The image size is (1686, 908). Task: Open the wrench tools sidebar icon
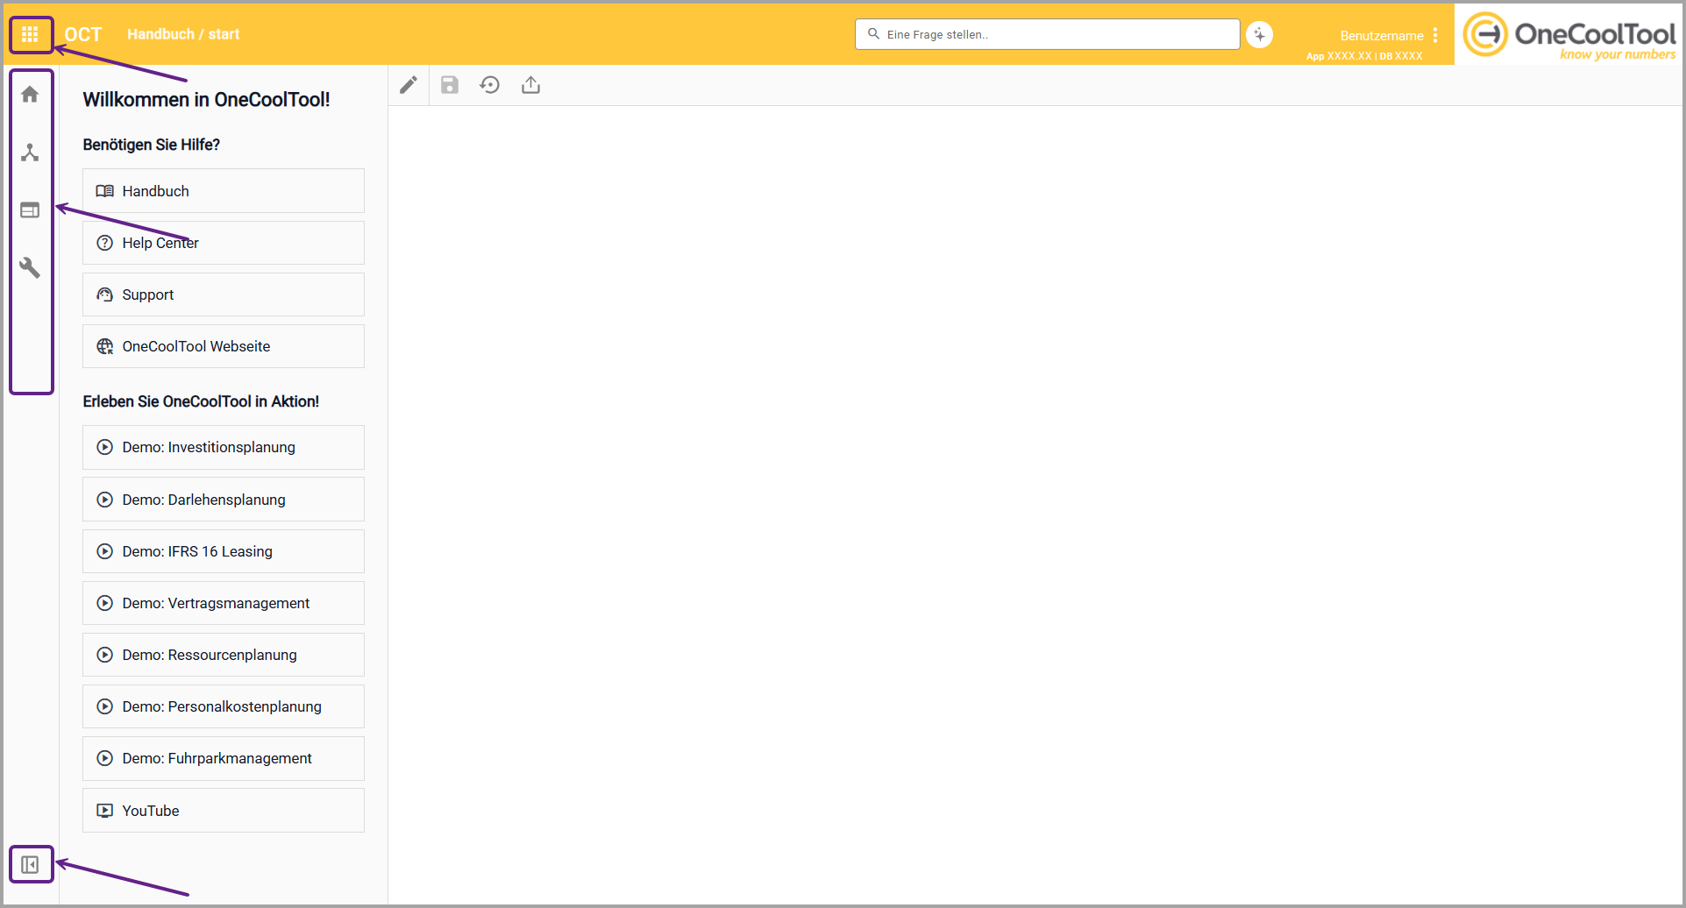pos(30,267)
